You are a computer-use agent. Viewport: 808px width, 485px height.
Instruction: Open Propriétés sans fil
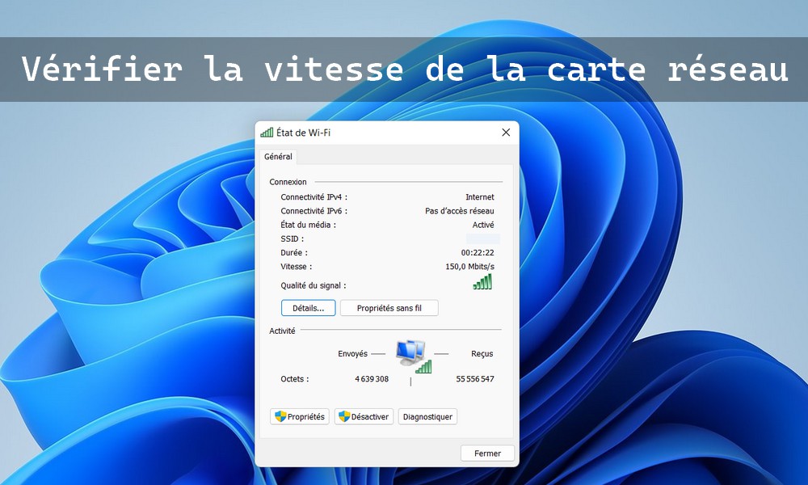[x=389, y=308]
